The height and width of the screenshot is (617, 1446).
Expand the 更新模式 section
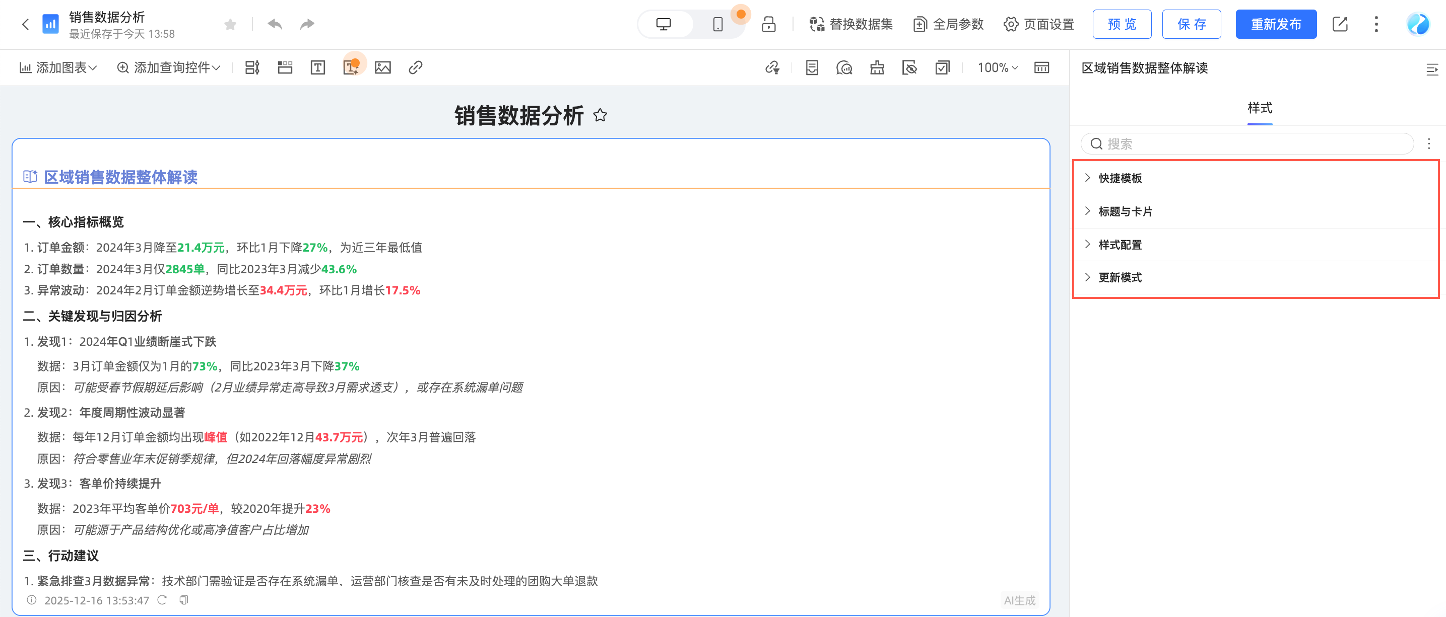pyautogui.click(x=1120, y=278)
